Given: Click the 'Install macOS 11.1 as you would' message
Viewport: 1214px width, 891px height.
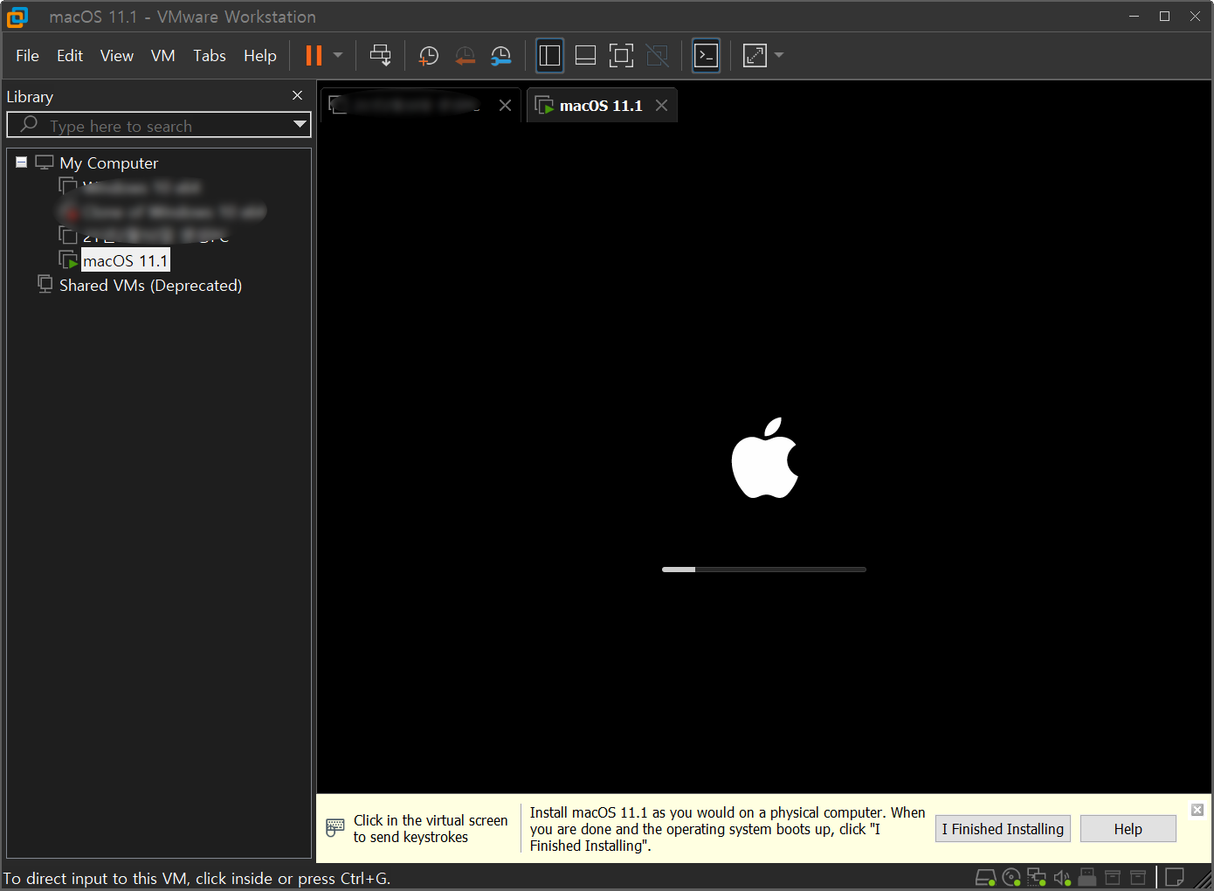Looking at the screenshot, I should (728, 829).
